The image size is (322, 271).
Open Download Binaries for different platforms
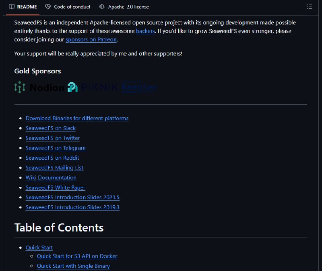[77, 118]
